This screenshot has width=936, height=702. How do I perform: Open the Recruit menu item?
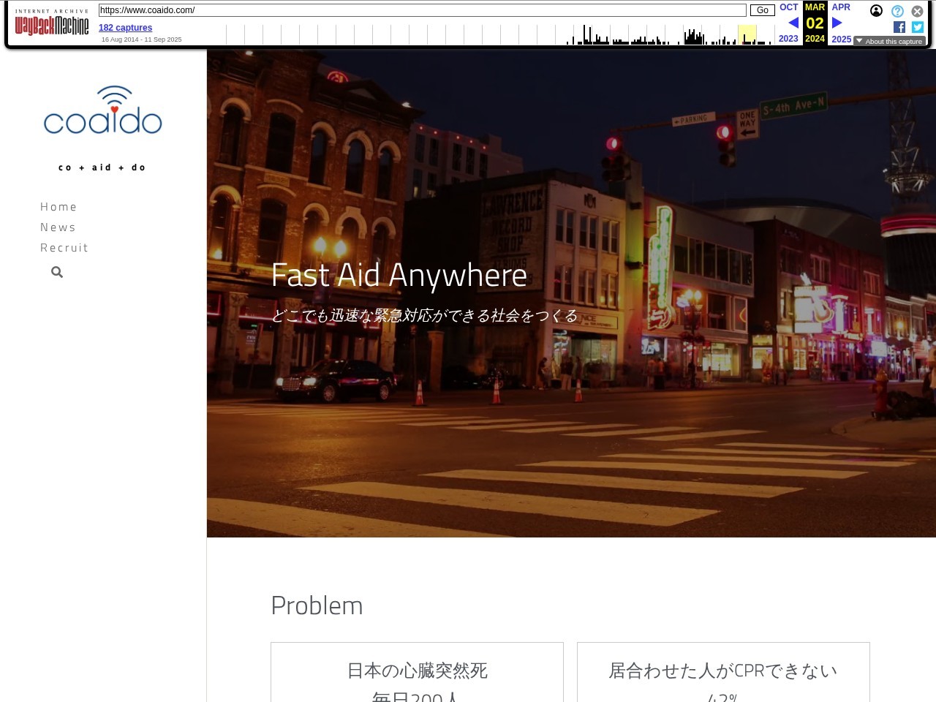pos(64,248)
